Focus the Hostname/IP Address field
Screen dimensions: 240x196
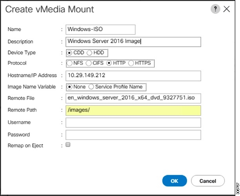point(133,75)
